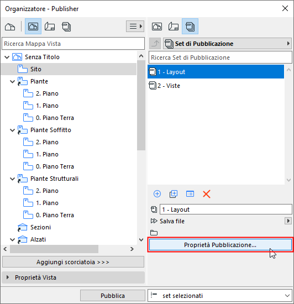Select Publisher Sets icon in right panel
Screen dimensions: 294x304
(x=190, y=27)
